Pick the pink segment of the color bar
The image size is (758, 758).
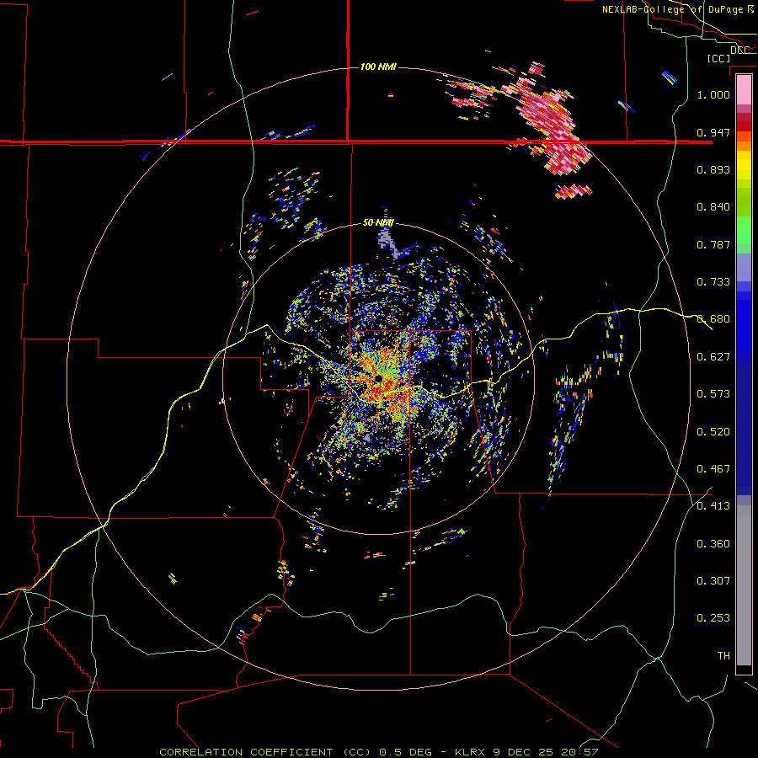(x=744, y=89)
